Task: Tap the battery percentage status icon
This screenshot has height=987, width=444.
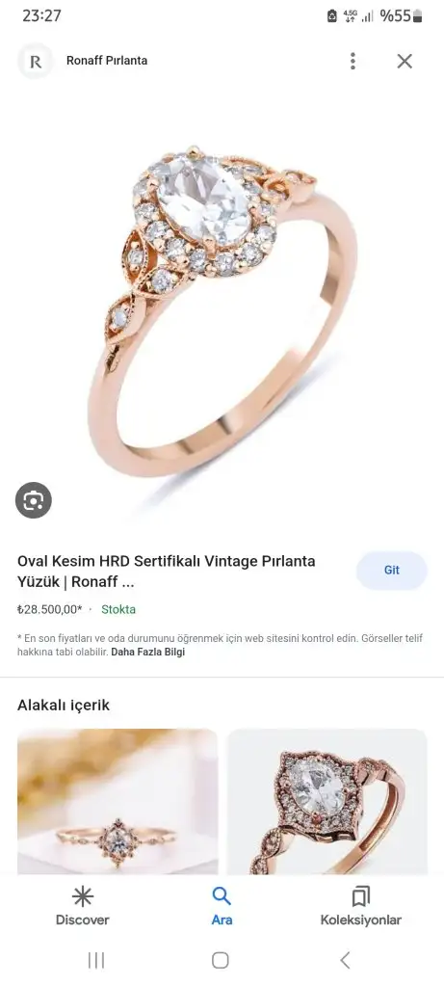Action: 402,15
